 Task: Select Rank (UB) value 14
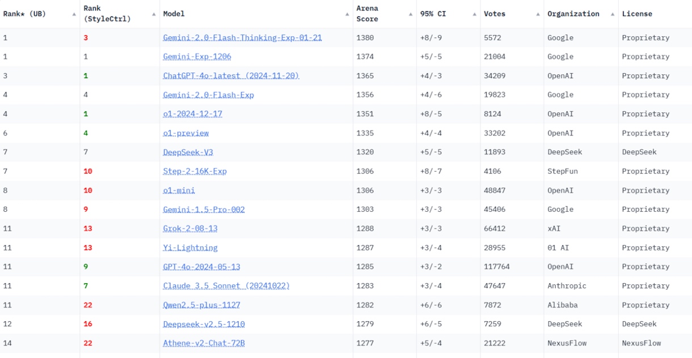pos(7,343)
